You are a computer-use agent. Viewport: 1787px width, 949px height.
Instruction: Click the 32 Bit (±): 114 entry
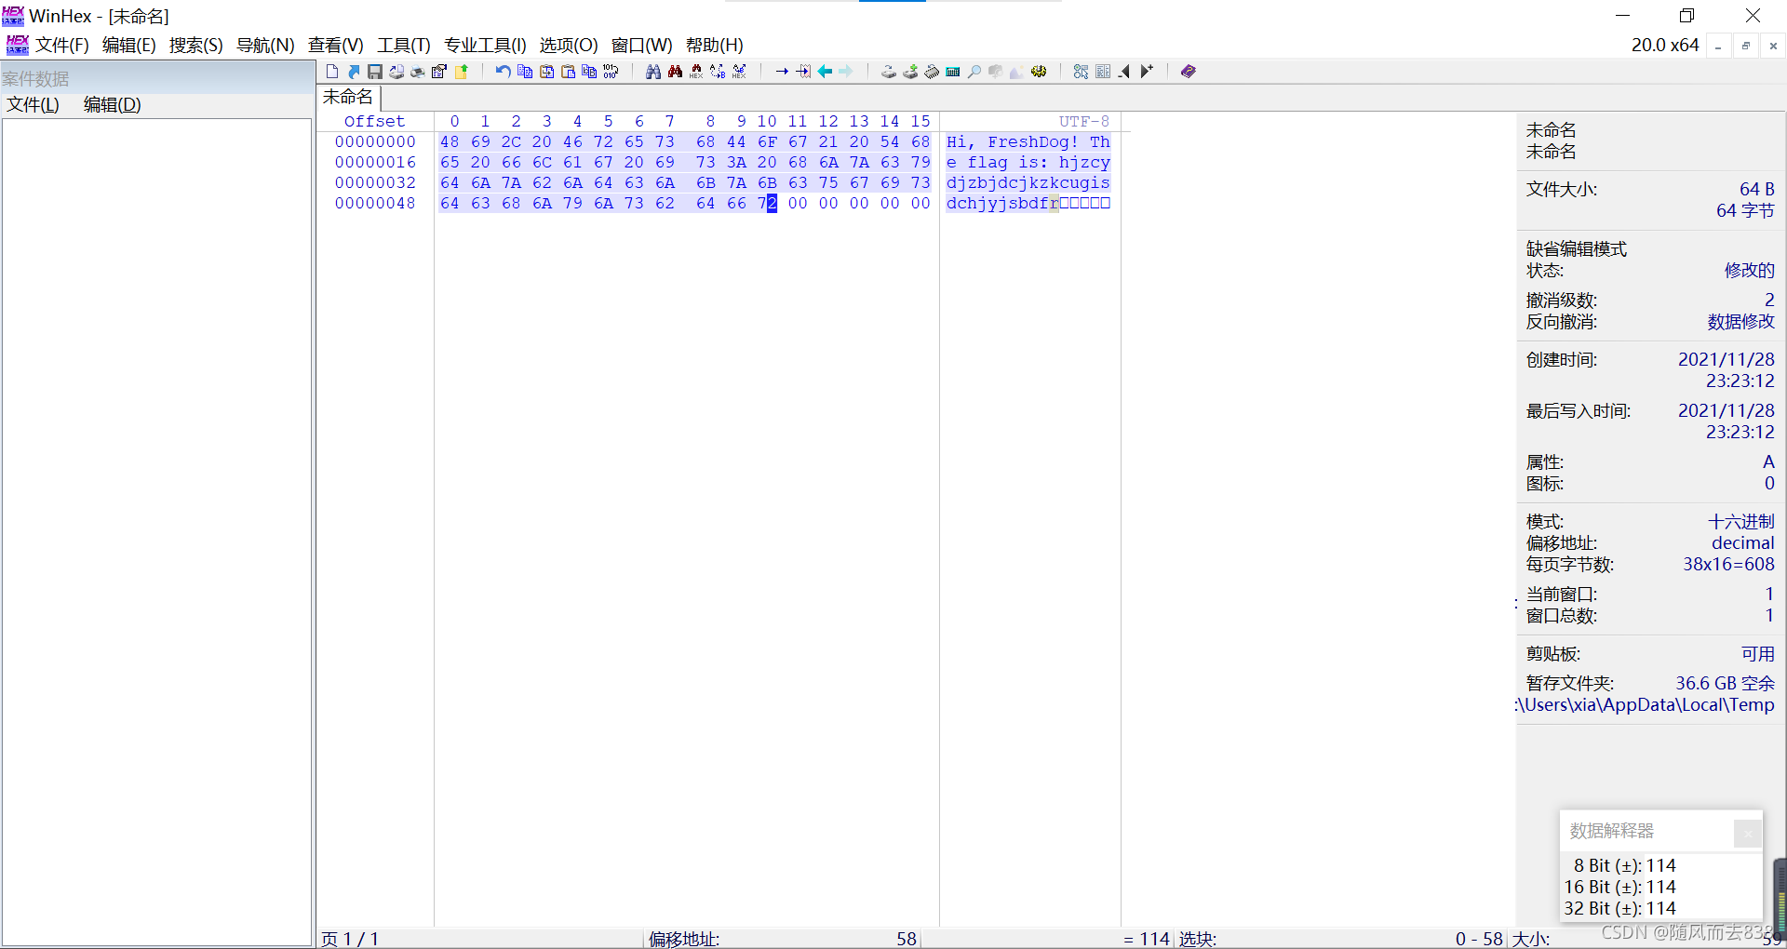[x=1619, y=908]
